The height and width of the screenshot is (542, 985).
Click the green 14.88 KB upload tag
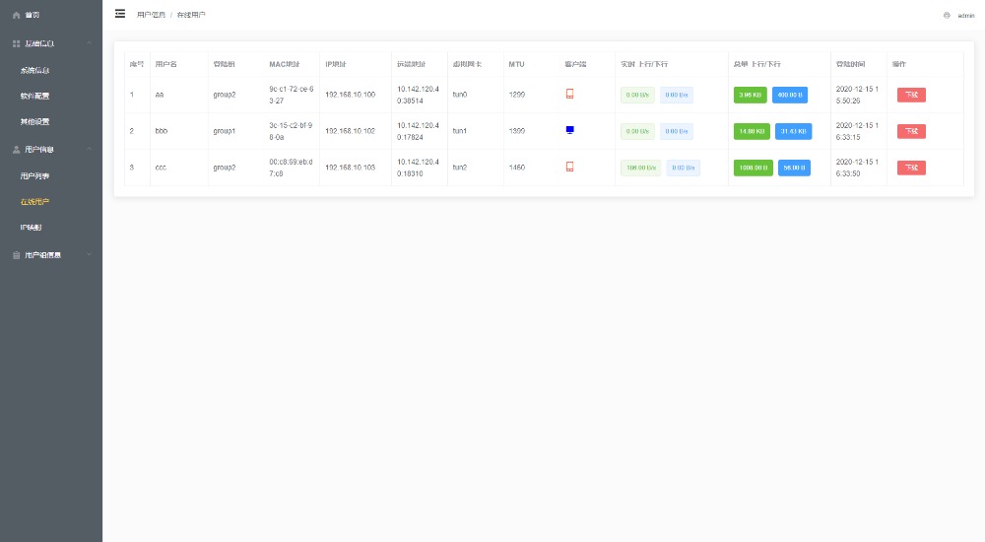pyautogui.click(x=751, y=131)
